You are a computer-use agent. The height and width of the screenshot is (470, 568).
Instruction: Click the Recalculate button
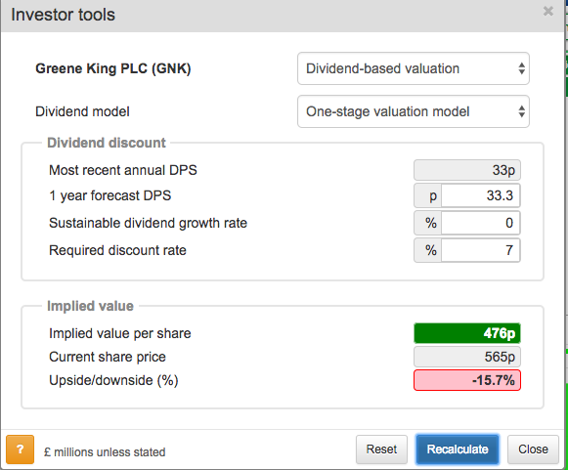[x=458, y=449]
